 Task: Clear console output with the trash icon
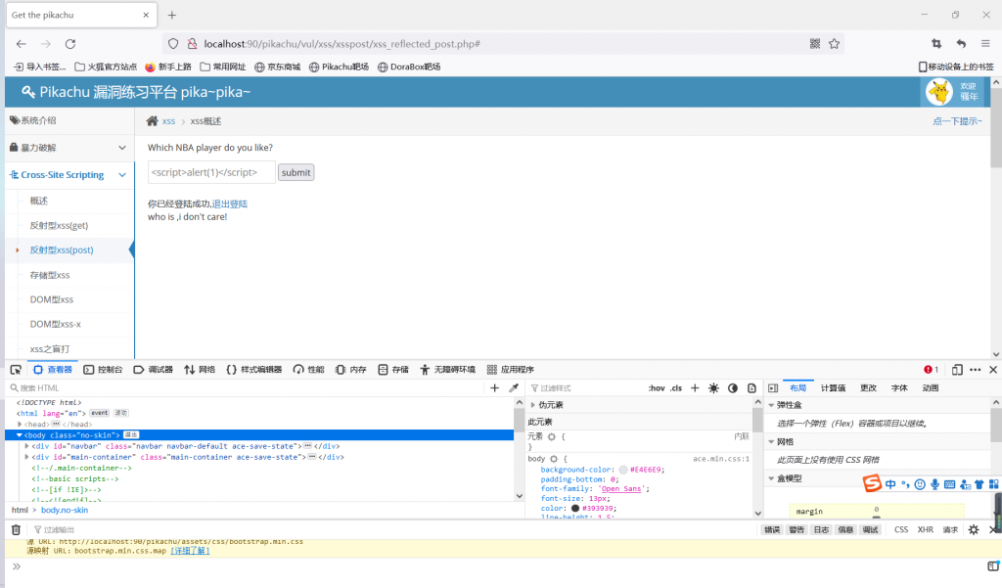pyautogui.click(x=16, y=529)
